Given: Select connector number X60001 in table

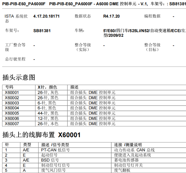Looking at the screenshot, I should coord(12,92).
